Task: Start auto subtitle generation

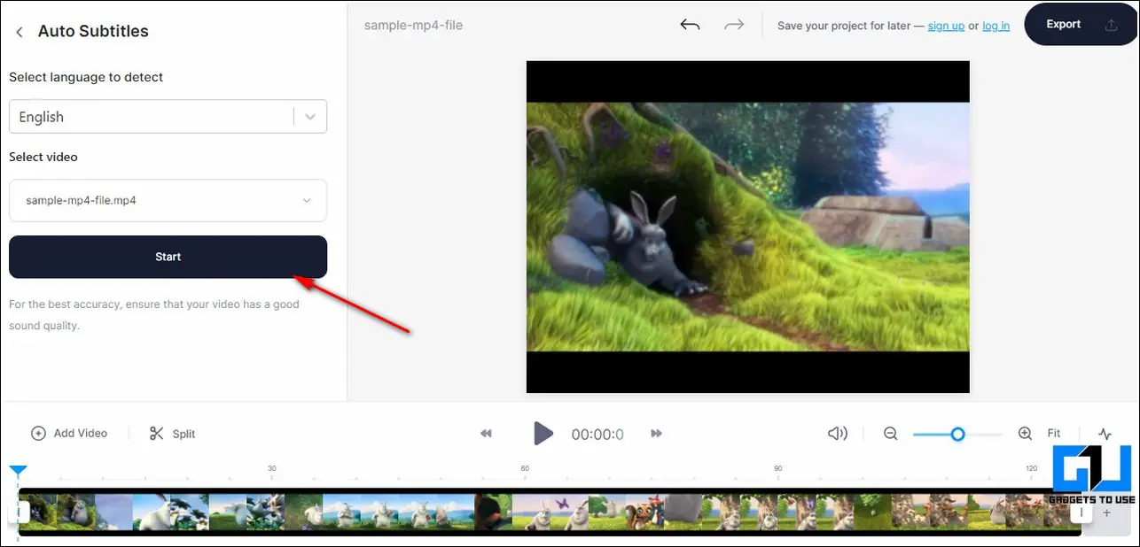Action: pos(168,257)
